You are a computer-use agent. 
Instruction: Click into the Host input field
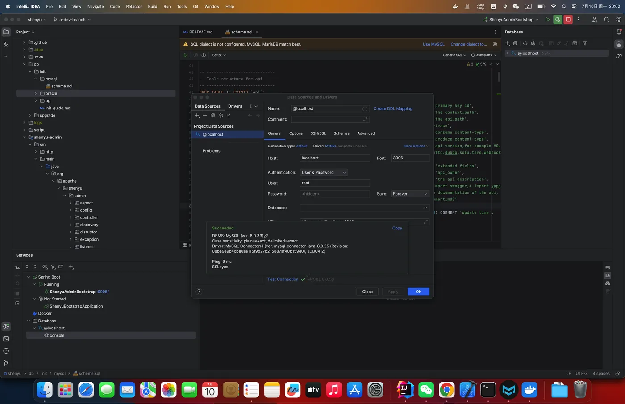(335, 158)
